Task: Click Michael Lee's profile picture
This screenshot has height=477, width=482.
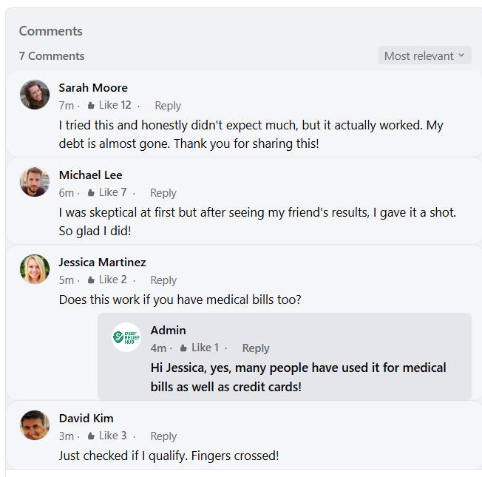Action: click(35, 182)
